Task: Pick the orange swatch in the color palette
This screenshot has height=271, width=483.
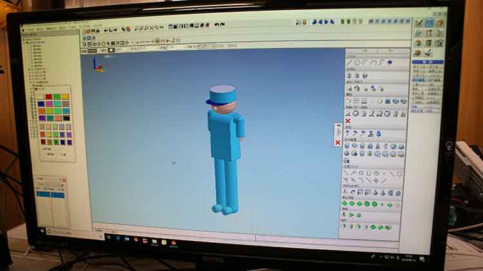Action: [42, 111]
